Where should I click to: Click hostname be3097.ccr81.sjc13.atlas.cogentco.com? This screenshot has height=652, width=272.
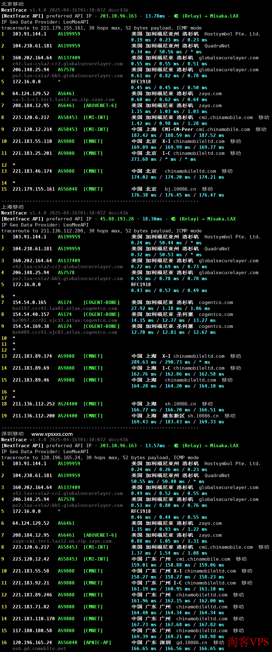[65, 320]
